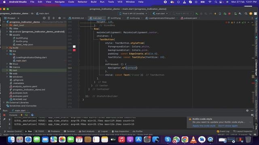Select analysis_options.yaml file
Image resolution: width=259 pixels, height=145 pixels.
(25, 87)
